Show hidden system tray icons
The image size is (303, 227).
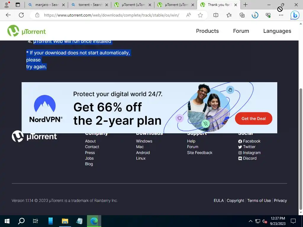tap(250, 221)
